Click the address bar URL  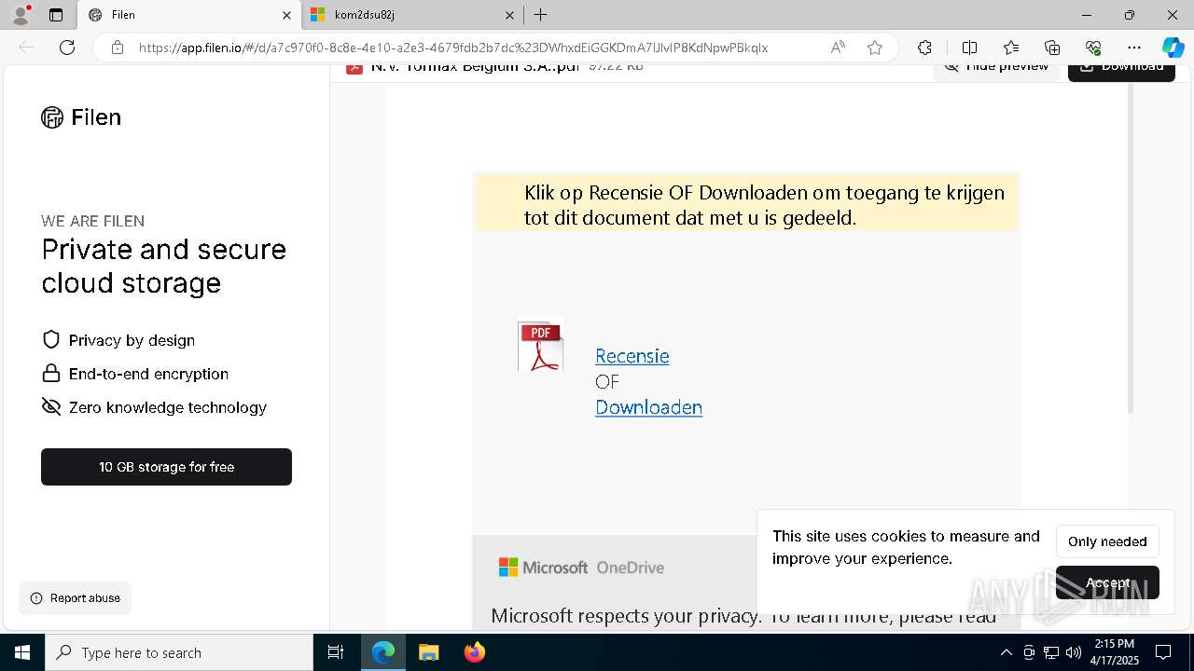[453, 48]
